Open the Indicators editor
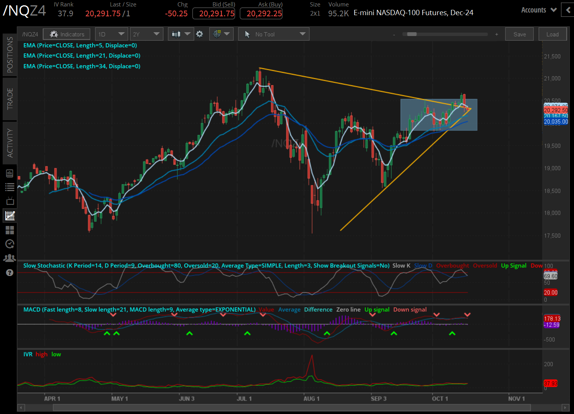Viewport: 574px width, 414px height. 66,34
